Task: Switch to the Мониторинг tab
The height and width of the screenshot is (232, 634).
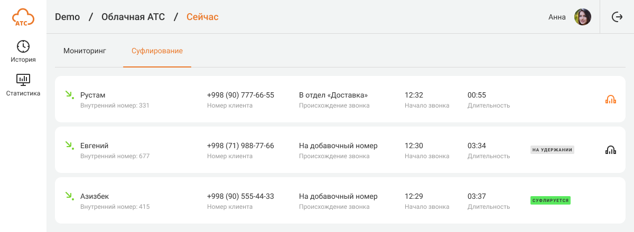Action: tap(85, 51)
